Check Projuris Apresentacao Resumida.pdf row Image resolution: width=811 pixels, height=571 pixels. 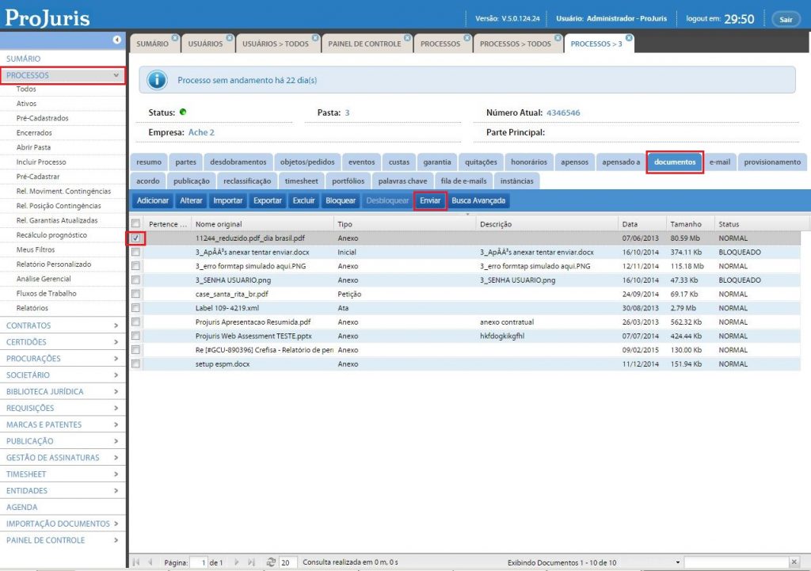click(x=135, y=322)
